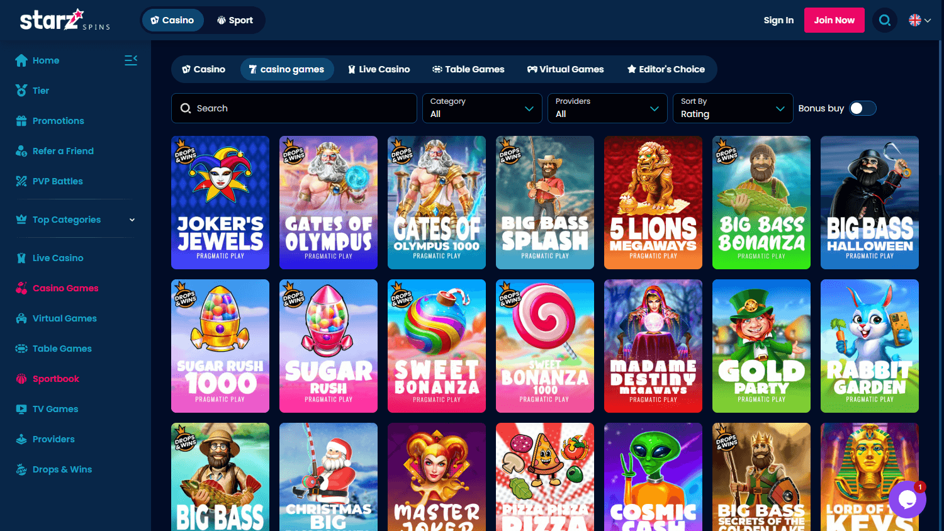Click the Refer a Friend icon
The height and width of the screenshot is (531, 944).
pyautogui.click(x=21, y=151)
